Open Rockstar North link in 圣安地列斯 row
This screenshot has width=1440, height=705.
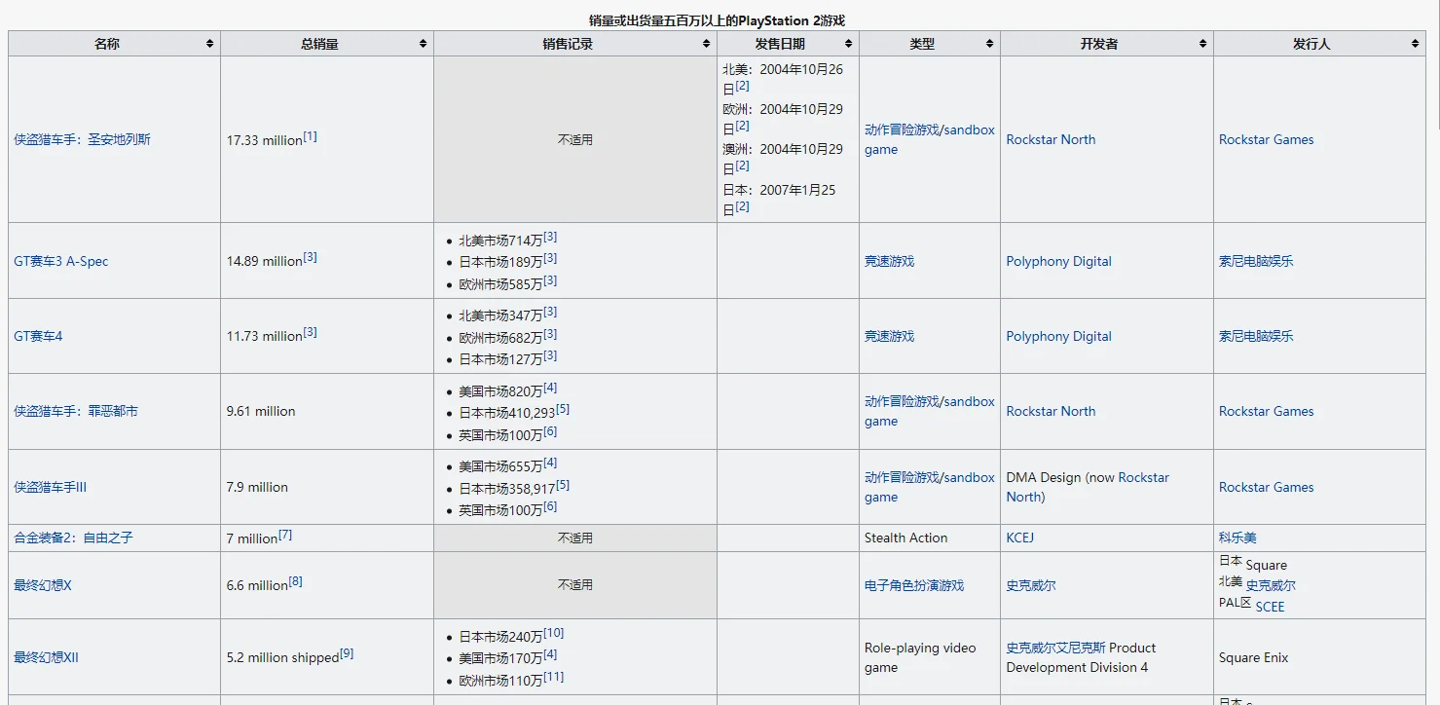1051,139
